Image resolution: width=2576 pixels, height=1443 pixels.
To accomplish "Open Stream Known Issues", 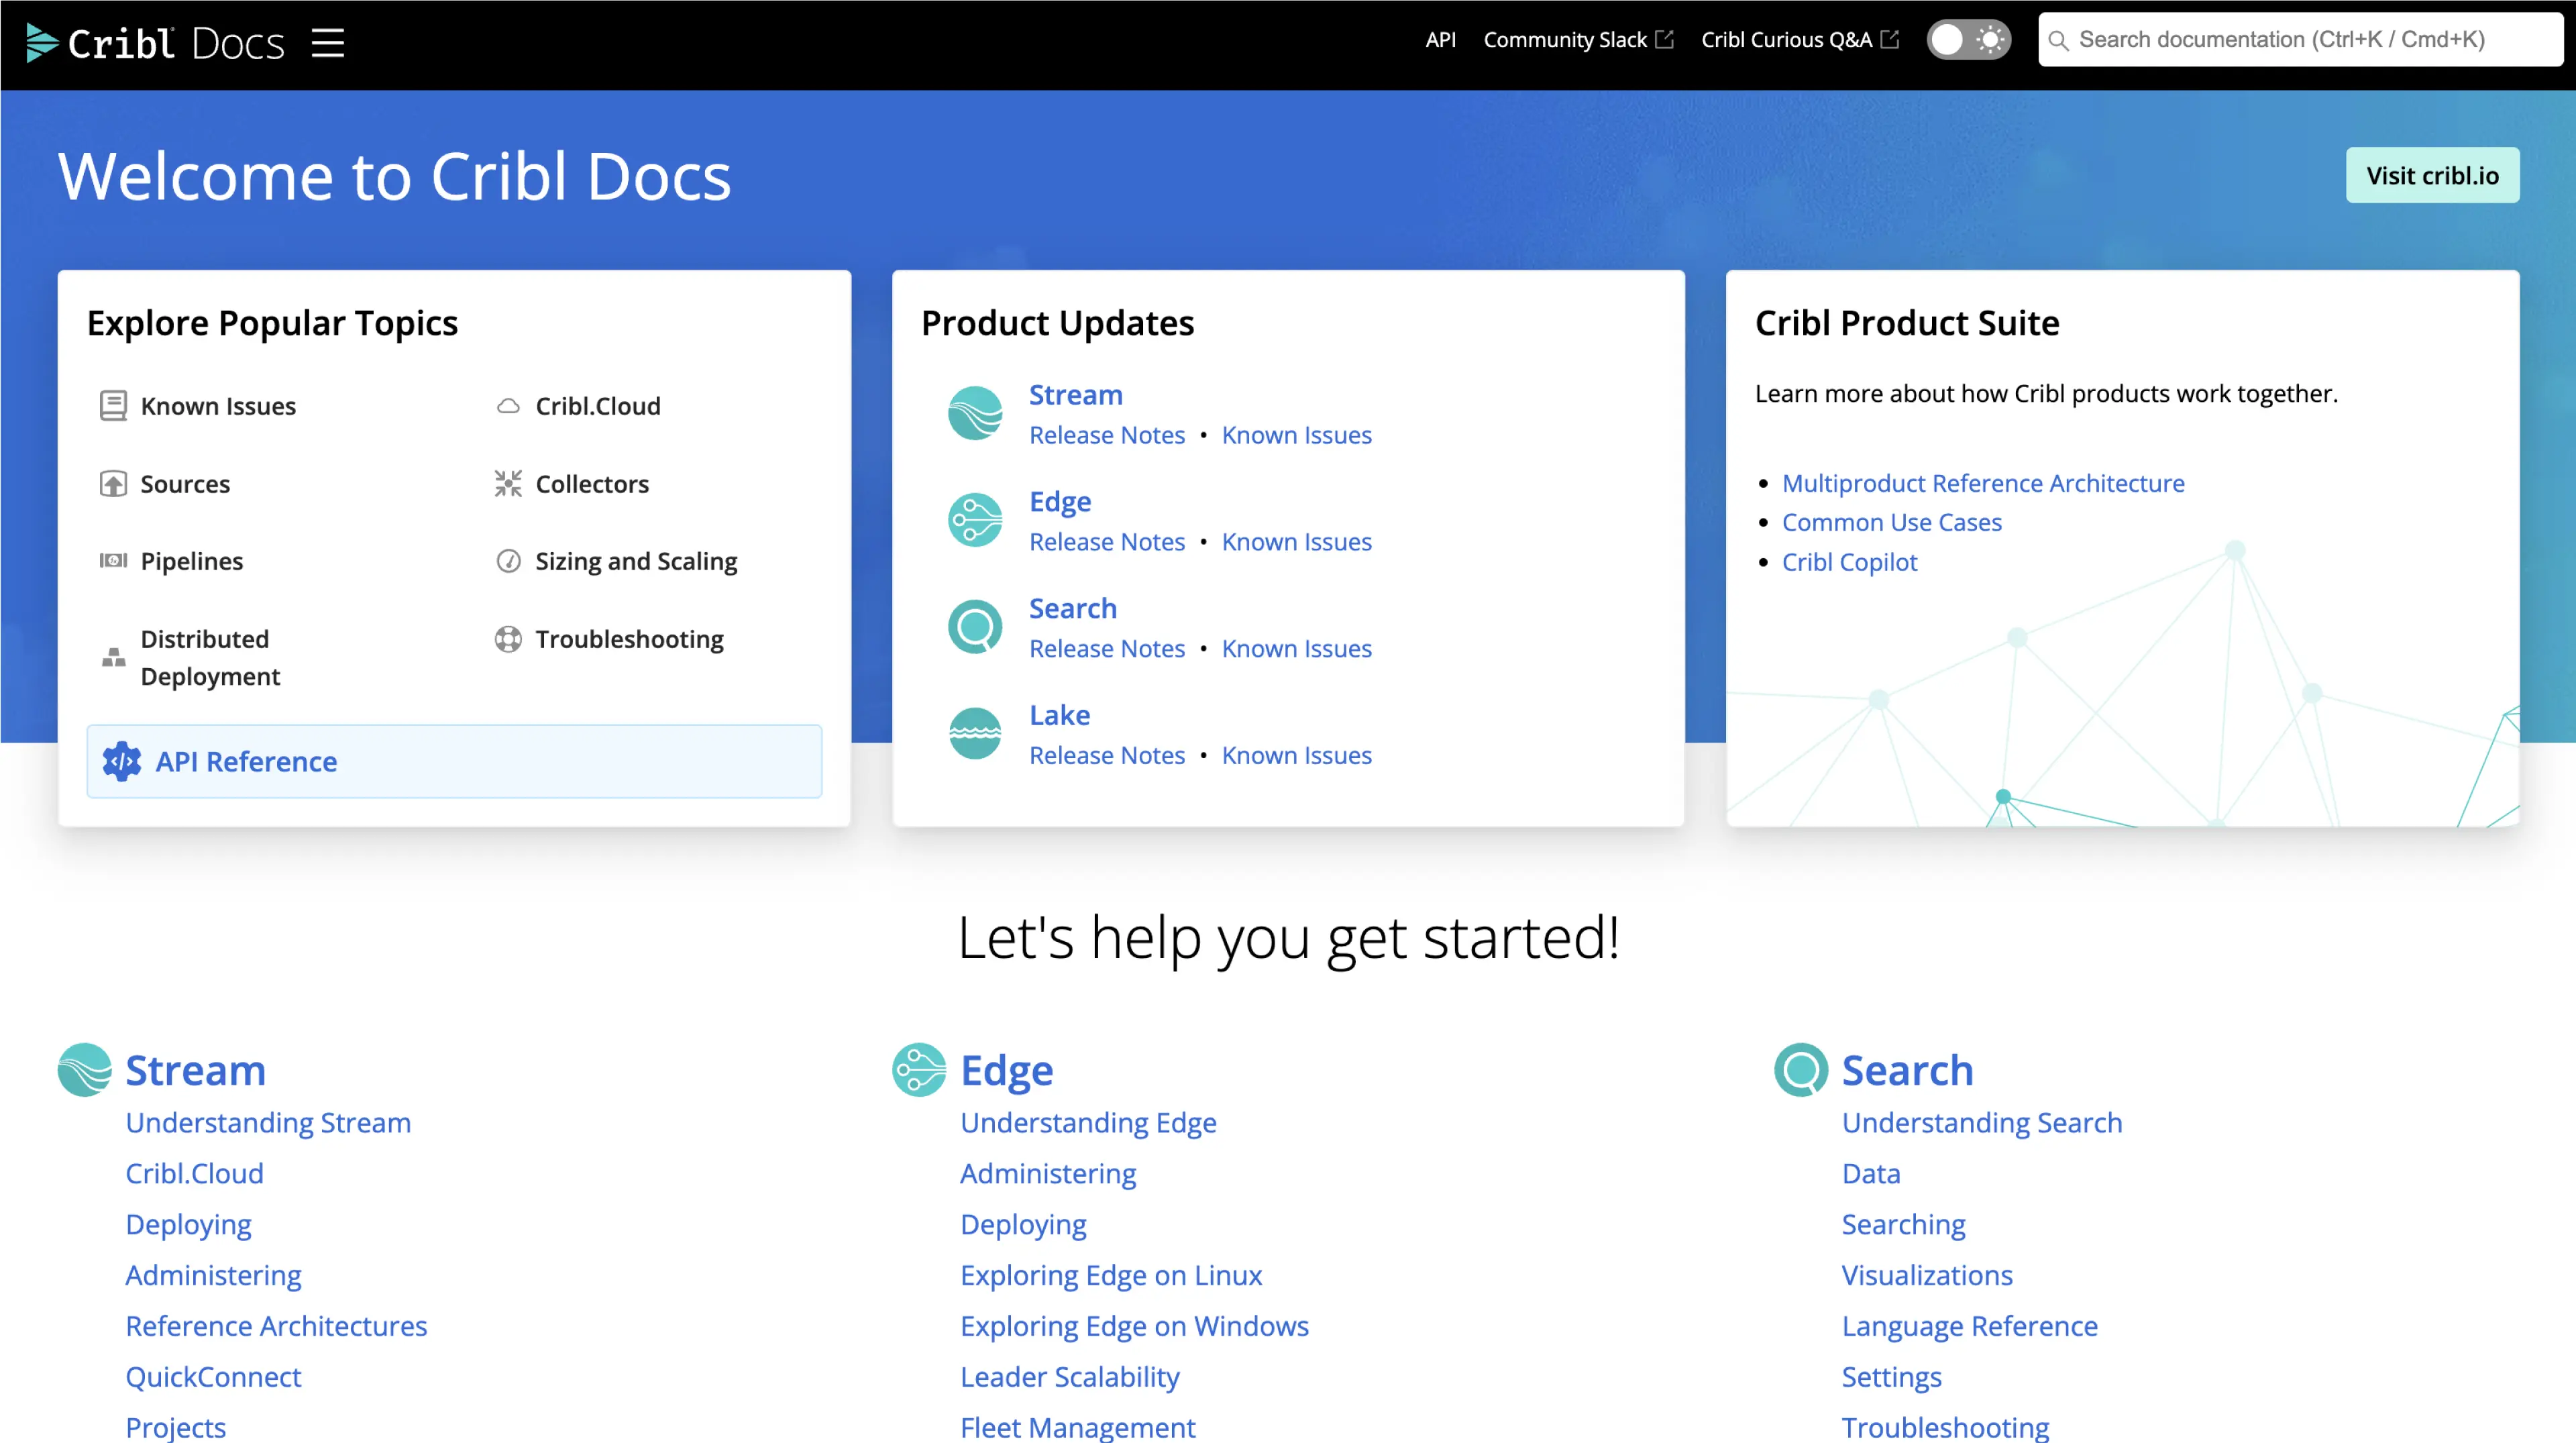I will coord(1297,435).
